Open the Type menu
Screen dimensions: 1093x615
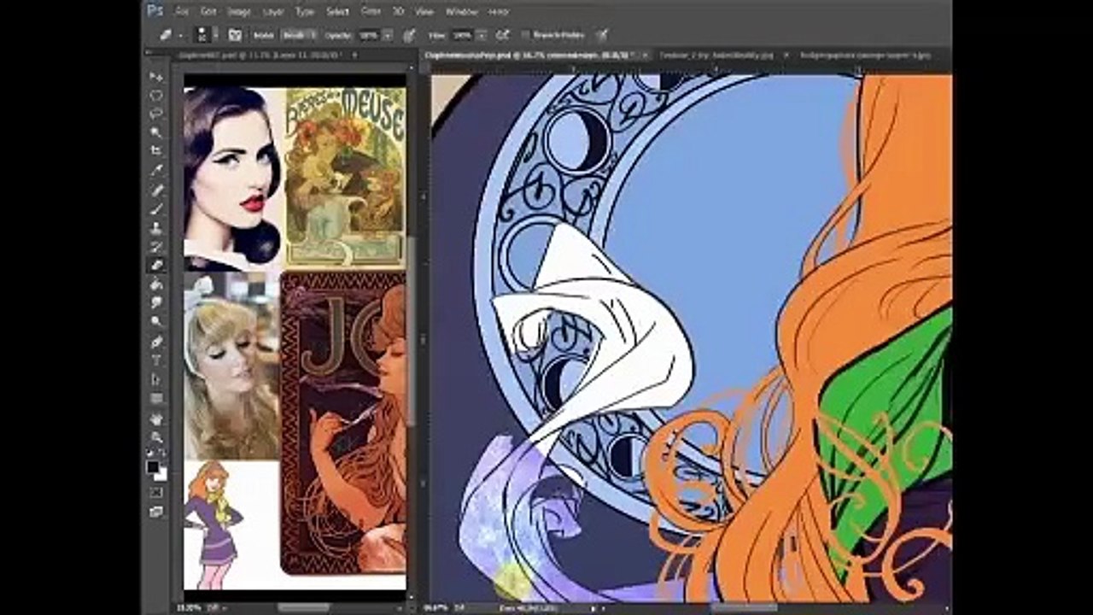[x=305, y=12]
